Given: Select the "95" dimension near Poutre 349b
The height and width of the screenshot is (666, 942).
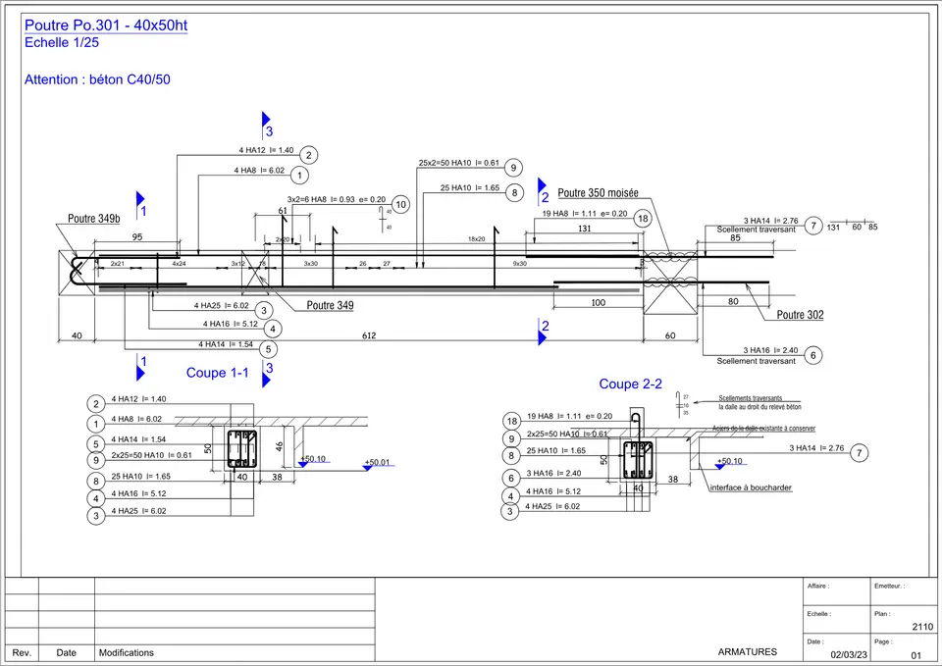Looking at the screenshot, I should click(137, 237).
